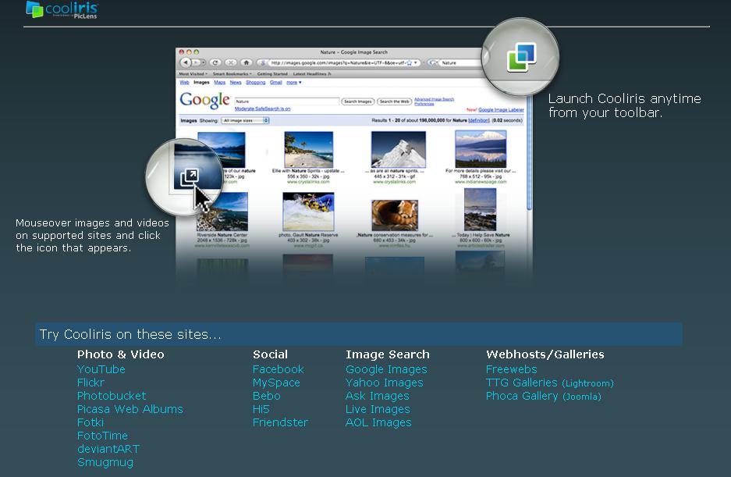Open the Google Image Labeler link

pos(501,110)
